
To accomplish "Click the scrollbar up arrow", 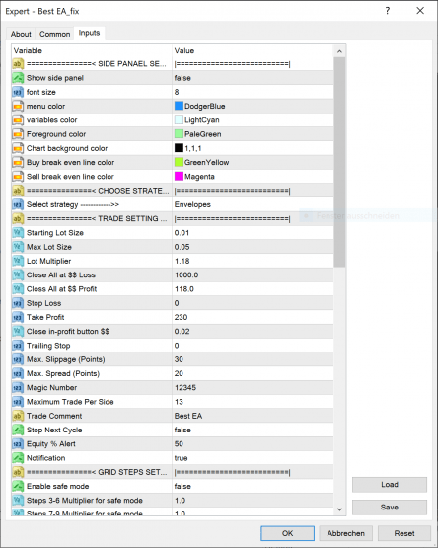I will coord(339,51).
